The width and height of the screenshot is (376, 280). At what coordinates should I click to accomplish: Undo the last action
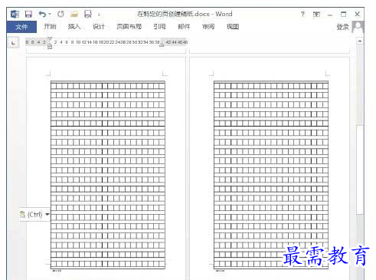(42, 14)
